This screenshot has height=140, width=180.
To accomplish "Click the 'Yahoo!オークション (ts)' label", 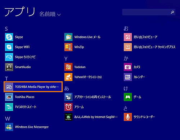I will click(x=88, y=77).
